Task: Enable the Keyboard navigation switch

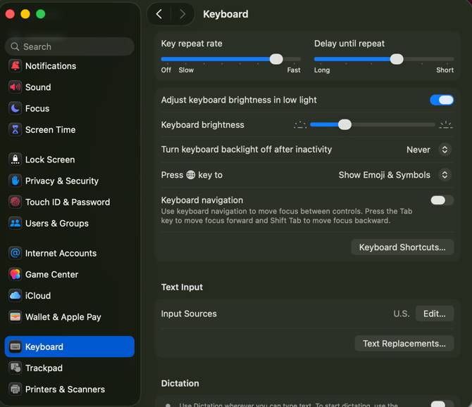Action: coord(442,200)
